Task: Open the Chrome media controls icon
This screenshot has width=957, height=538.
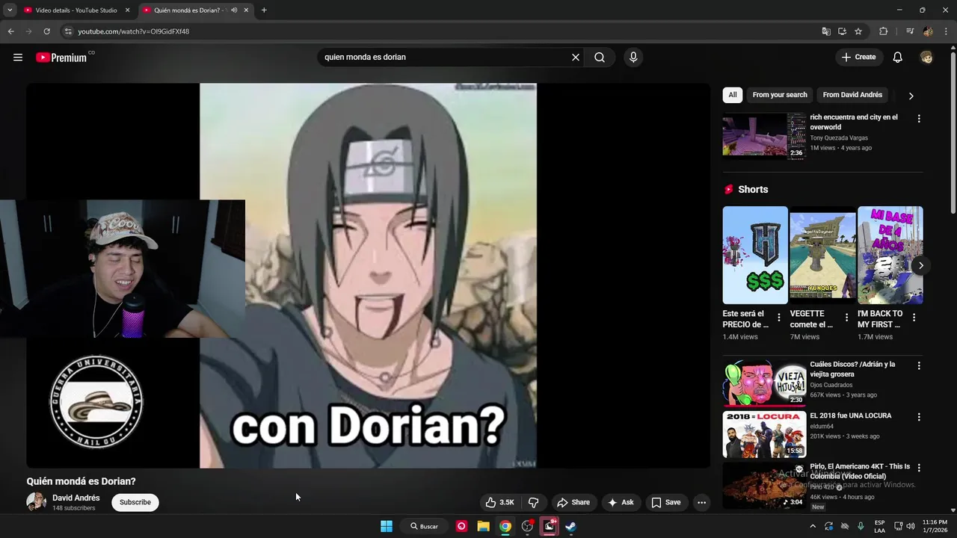Action: 910,31
